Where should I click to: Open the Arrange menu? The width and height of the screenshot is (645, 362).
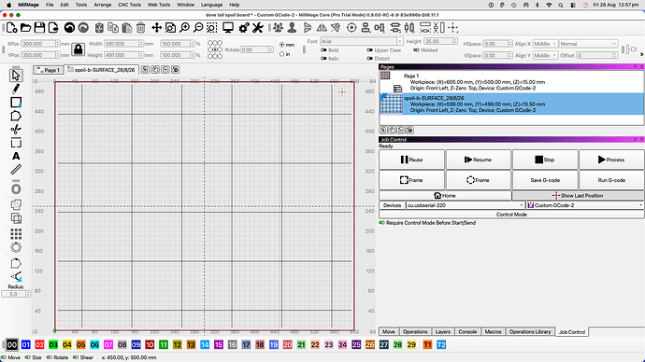103,5
